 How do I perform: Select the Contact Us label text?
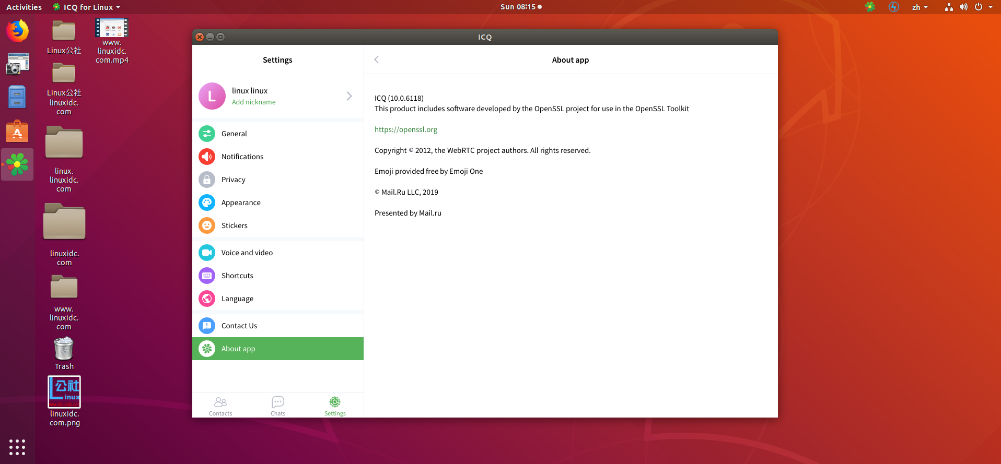pos(239,326)
